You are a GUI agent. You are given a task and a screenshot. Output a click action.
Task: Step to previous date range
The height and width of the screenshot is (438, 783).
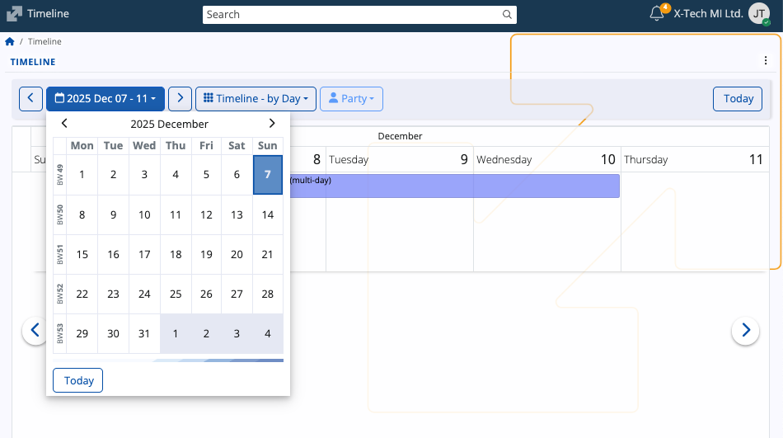coord(30,99)
